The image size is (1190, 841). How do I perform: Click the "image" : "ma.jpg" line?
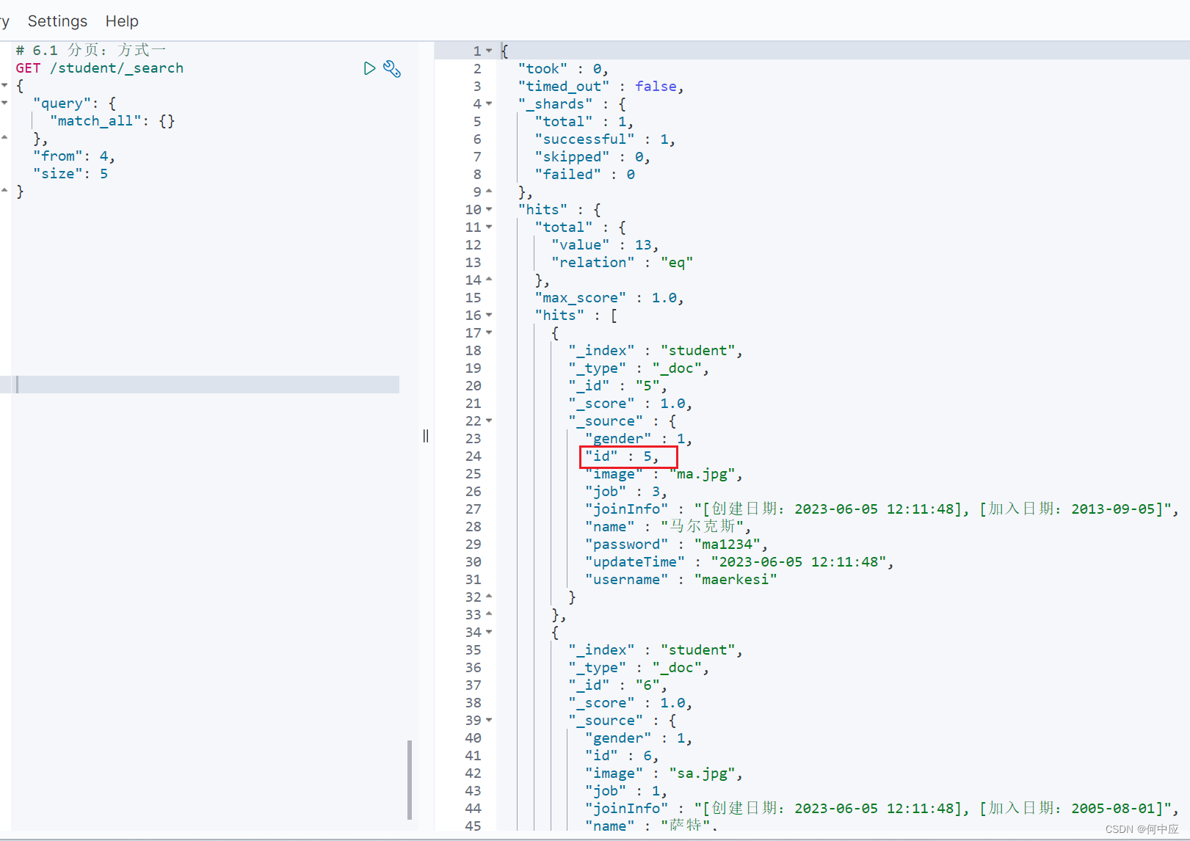(664, 473)
